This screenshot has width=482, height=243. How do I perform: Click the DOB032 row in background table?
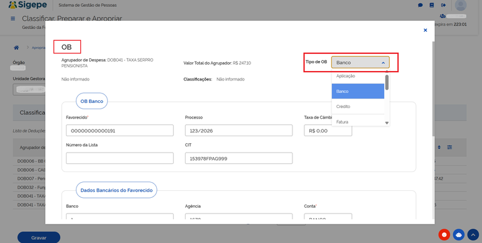31,187
